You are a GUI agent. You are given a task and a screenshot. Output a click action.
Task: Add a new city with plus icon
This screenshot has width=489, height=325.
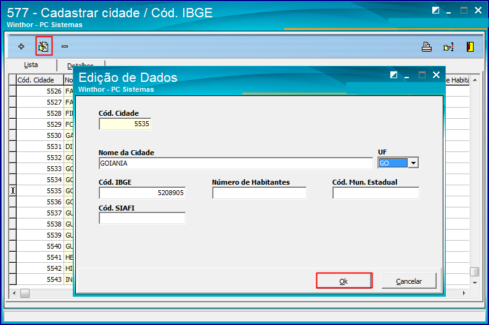21,47
